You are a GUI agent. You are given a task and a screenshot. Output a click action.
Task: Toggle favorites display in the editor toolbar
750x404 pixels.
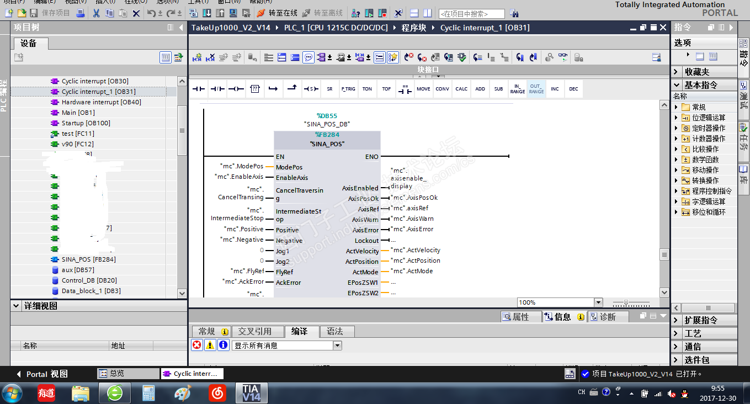(x=393, y=57)
